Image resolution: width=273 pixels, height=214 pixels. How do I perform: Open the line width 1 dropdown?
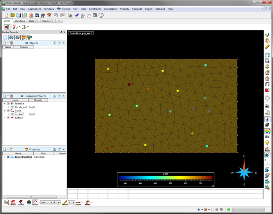pos(72,202)
